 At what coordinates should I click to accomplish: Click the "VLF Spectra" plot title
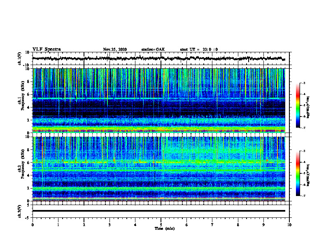(47, 49)
